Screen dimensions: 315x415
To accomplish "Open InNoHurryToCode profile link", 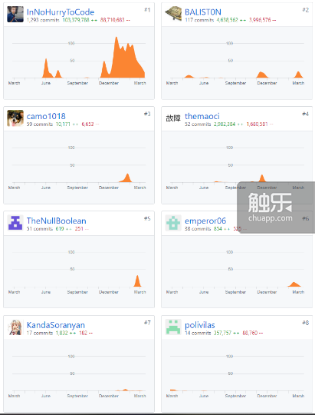I will [61, 12].
